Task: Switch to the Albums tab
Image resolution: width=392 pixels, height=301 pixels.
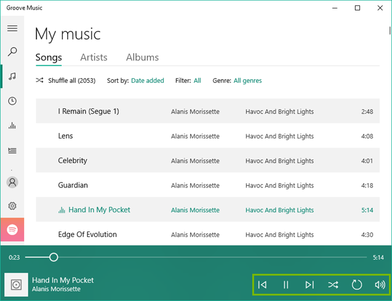Action: (x=142, y=57)
